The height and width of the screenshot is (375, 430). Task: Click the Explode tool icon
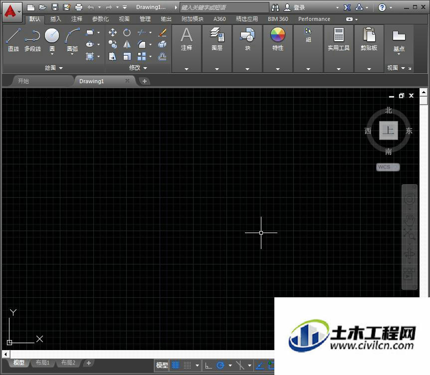[x=162, y=44]
